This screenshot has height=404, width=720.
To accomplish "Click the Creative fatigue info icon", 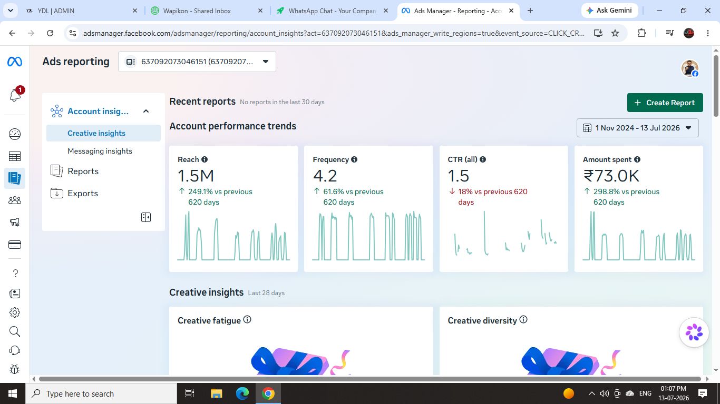I will click(247, 320).
